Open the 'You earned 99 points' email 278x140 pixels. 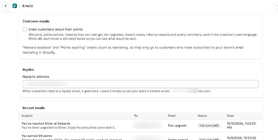(x=37, y=136)
